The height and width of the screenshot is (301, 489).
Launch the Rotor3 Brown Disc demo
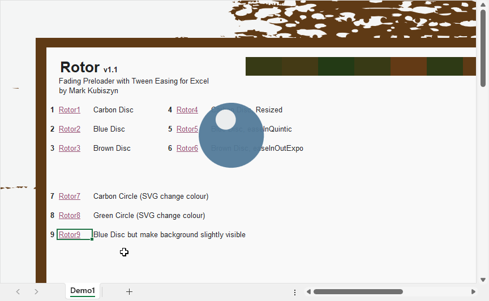70,149
